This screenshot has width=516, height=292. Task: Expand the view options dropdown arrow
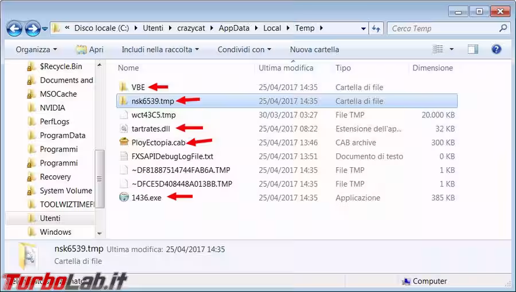pos(452,50)
